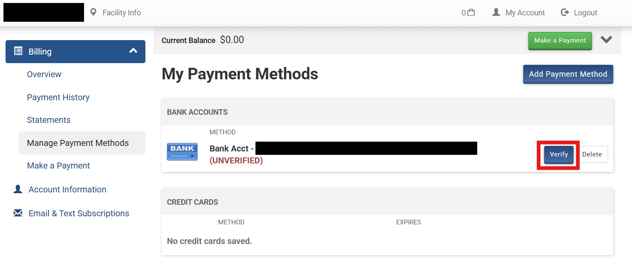632x276 pixels.
Task: Click the Billing list icon in sidebar
Action: [x=18, y=51]
